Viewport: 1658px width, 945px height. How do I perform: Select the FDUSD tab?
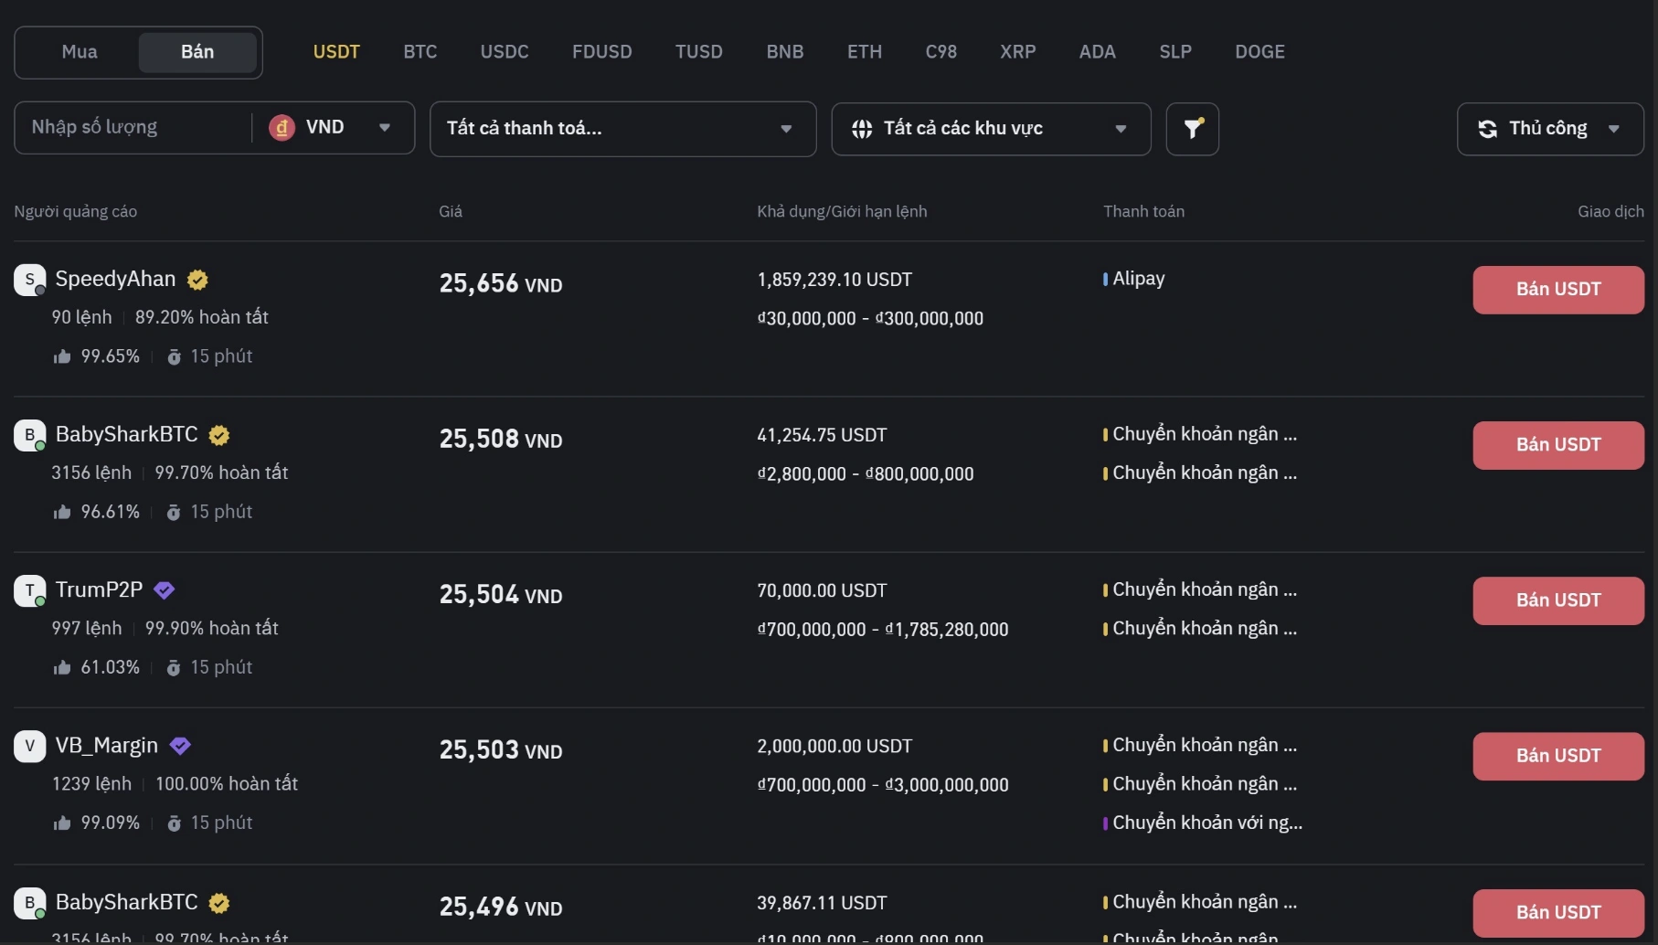602,52
